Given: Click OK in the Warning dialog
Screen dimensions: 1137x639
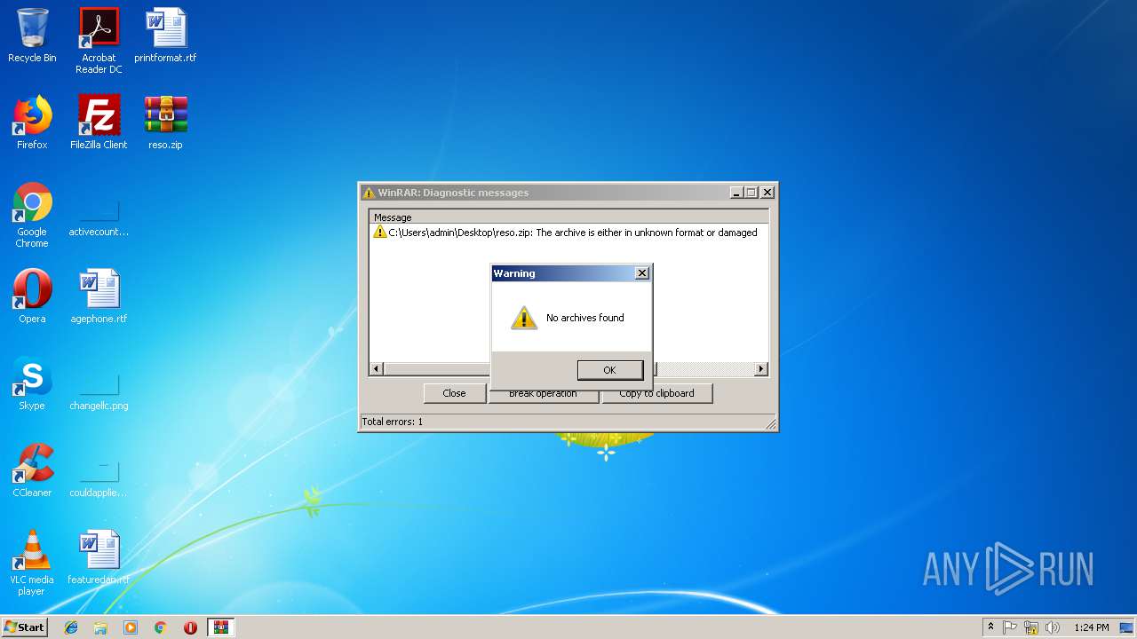Looking at the screenshot, I should tap(609, 370).
